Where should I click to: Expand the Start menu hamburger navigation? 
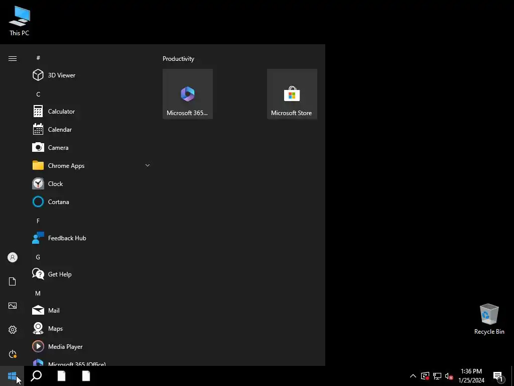point(13,58)
